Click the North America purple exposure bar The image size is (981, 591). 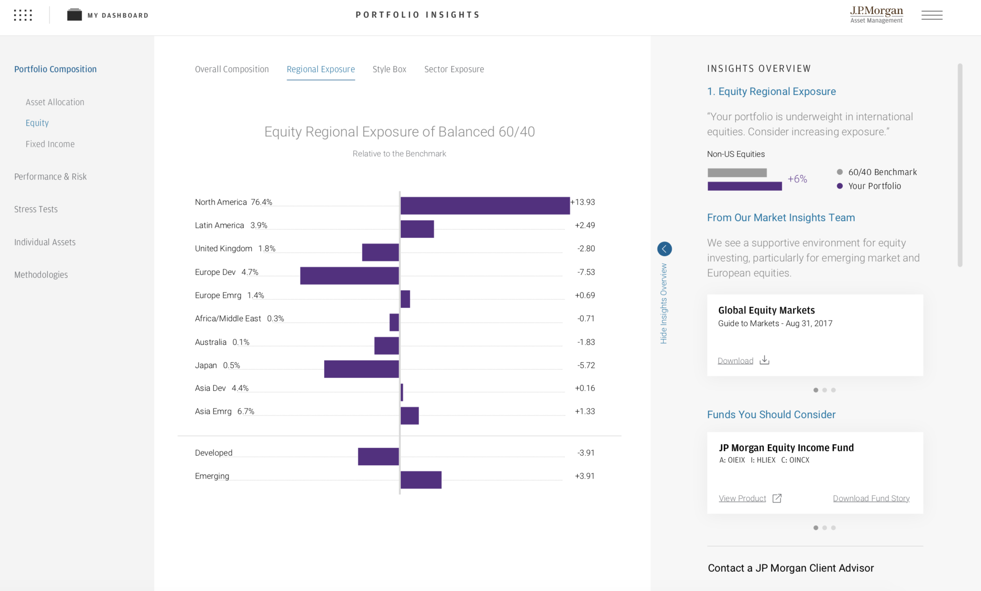click(485, 206)
